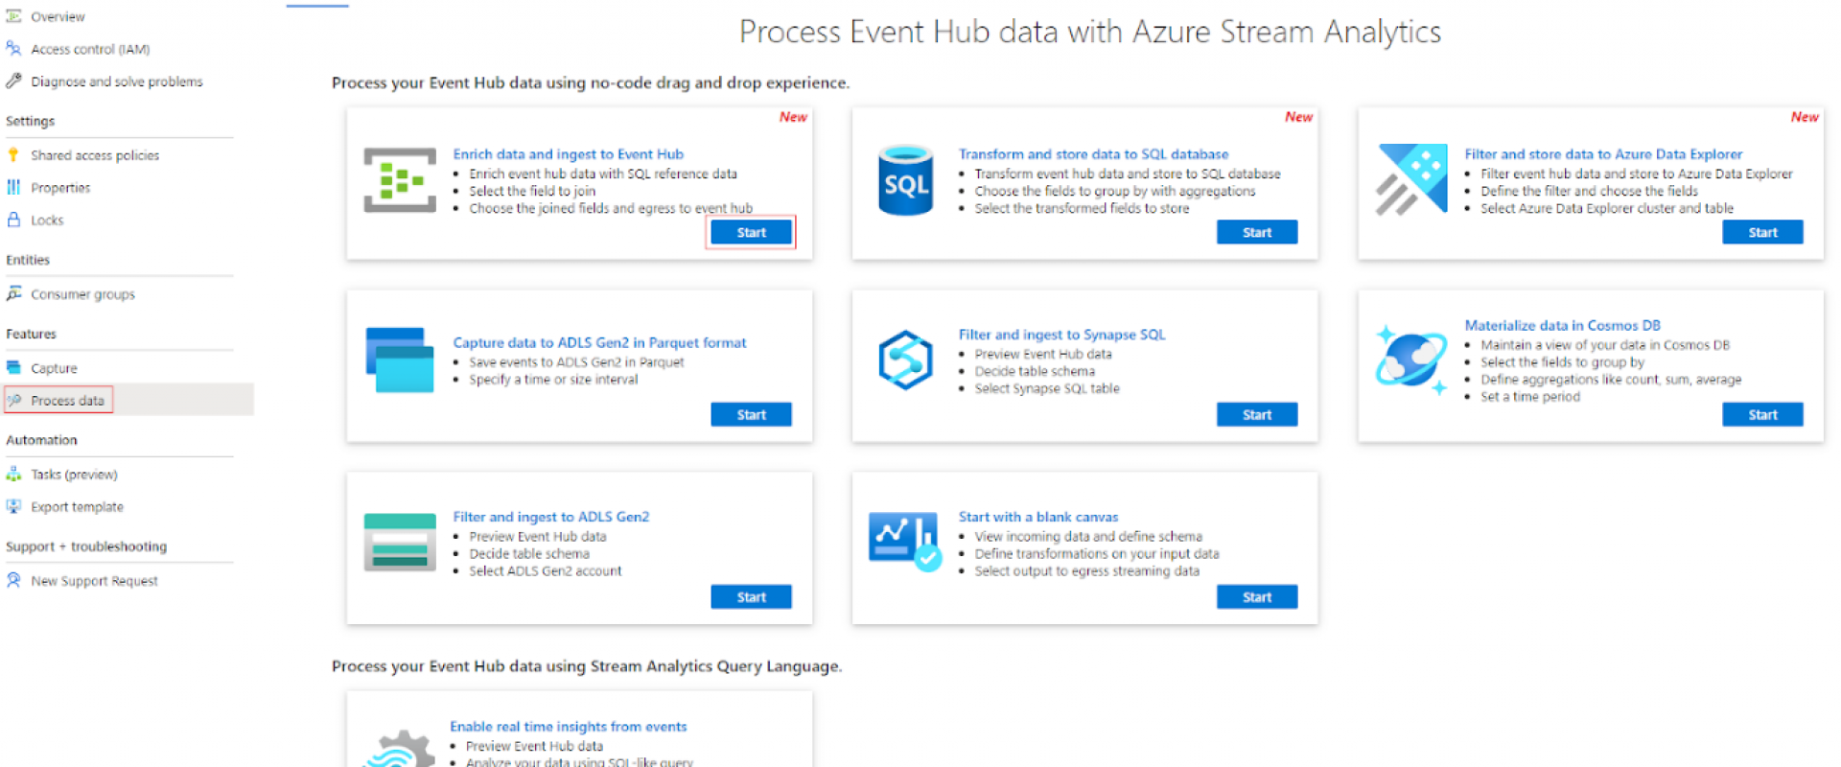Screen dimensions: 1841x767
Task: Open Filter and store data to Azure Data Explorer link
Action: click(x=1603, y=154)
